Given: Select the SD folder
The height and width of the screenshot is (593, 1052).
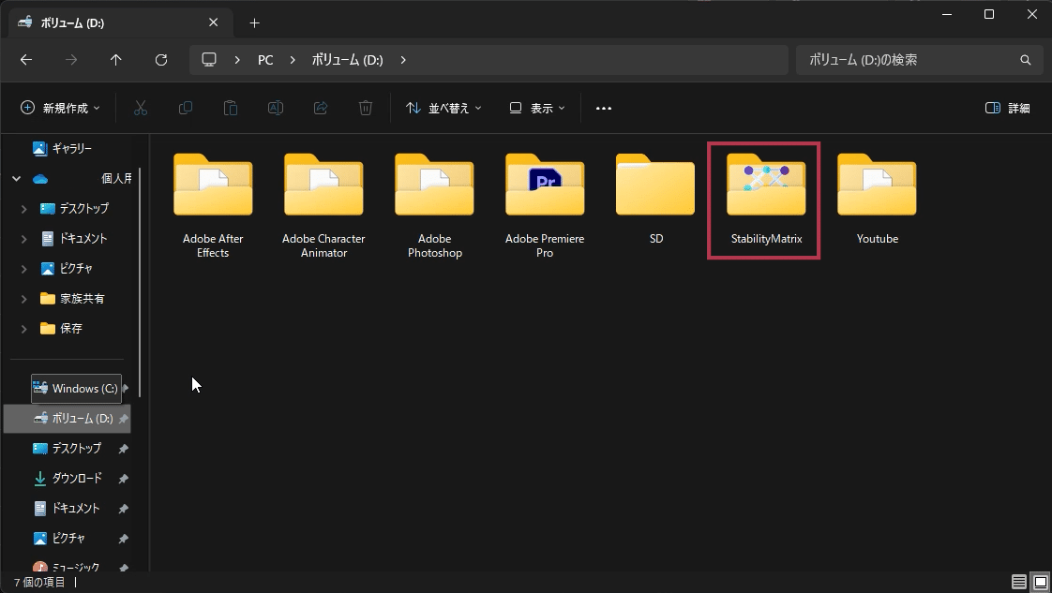Looking at the screenshot, I should (655, 200).
